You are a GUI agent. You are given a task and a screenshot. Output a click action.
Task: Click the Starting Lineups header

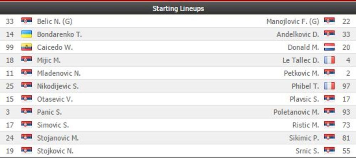point(178,8)
